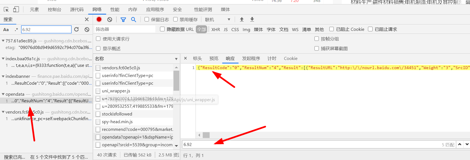
Task: Toggle the network filter funnel icon
Action: click(123, 20)
